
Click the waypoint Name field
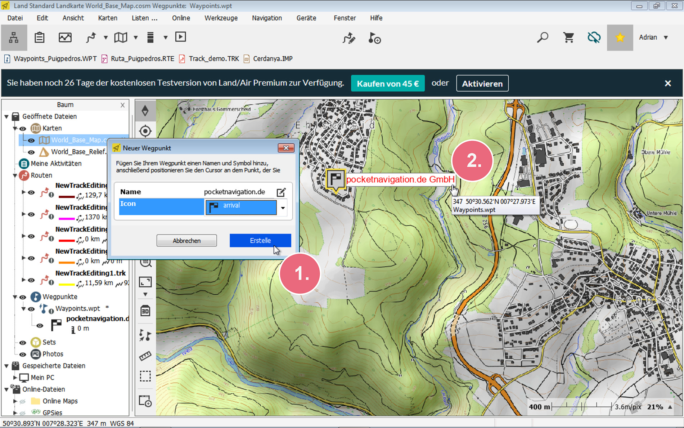[x=234, y=192]
